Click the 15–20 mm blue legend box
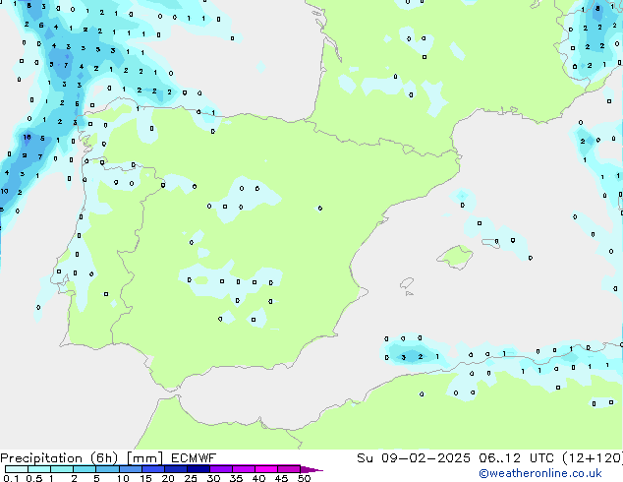This screenshot has width=623, height=482. (x=152, y=469)
